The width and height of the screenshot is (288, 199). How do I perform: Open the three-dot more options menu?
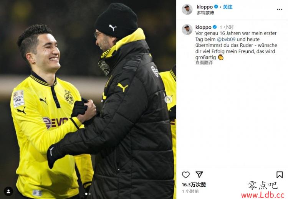click(280, 9)
